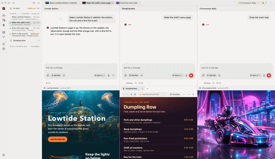Open the inbox tray icon in sidebar rail
This screenshot has height=159, width=275.
pyautogui.click(x=4, y=15)
